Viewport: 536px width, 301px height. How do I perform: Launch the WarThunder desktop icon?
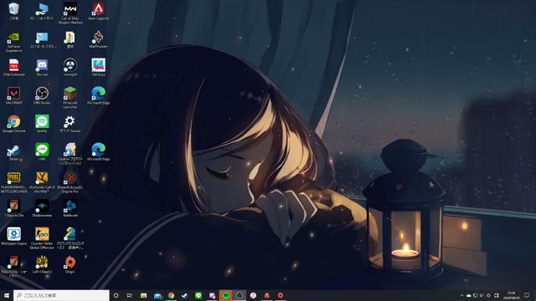coord(99,39)
